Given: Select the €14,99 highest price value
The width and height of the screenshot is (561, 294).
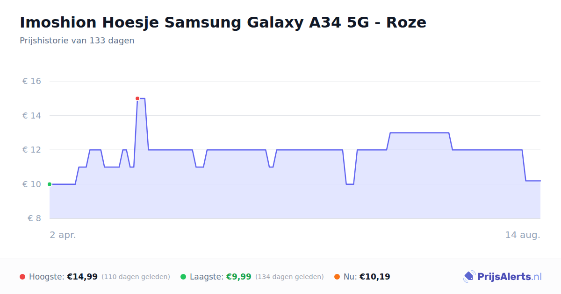Looking at the screenshot, I should pos(82,277).
